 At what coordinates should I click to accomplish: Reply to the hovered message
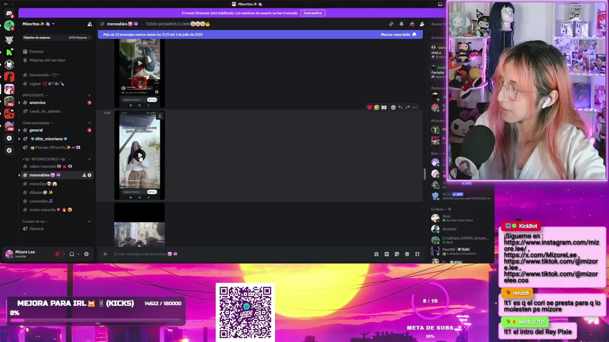point(400,107)
